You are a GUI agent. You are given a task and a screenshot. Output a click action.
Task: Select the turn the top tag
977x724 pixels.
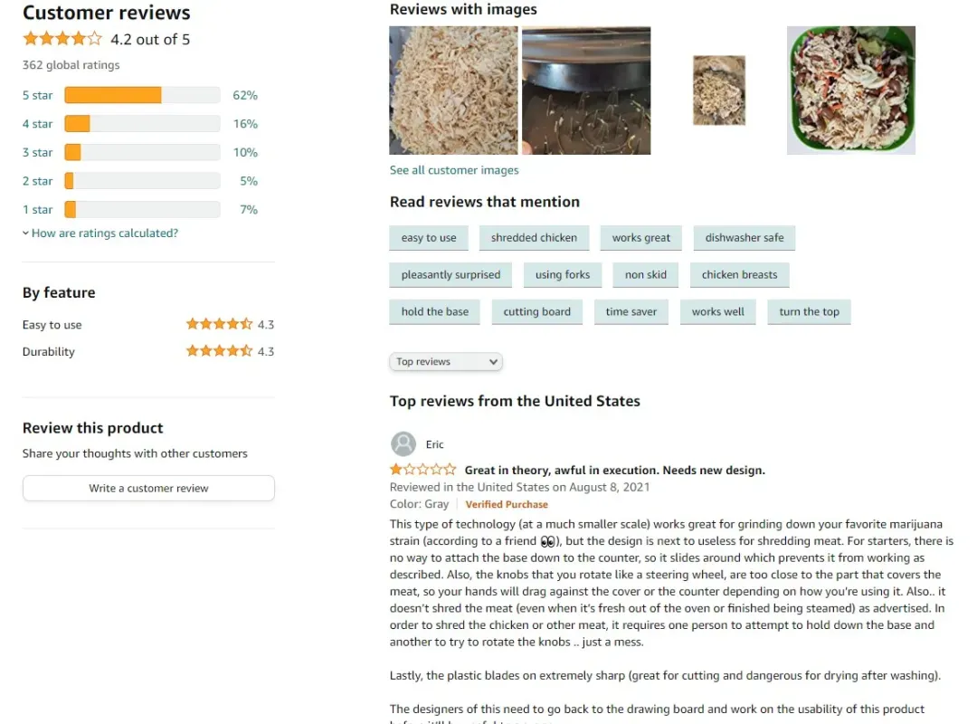tap(809, 312)
